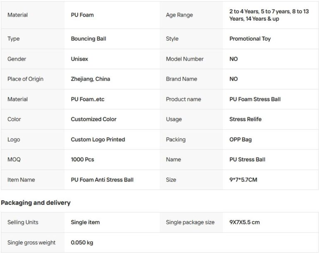This screenshot has width=319, height=253.
Task: Click the "9X7X5.5 cm" package size value
Action: tap(245, 222)
